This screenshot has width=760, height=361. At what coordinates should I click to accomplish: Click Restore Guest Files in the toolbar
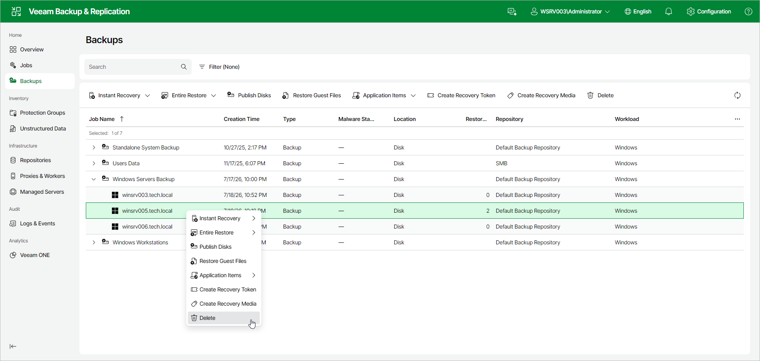(312, 95)
